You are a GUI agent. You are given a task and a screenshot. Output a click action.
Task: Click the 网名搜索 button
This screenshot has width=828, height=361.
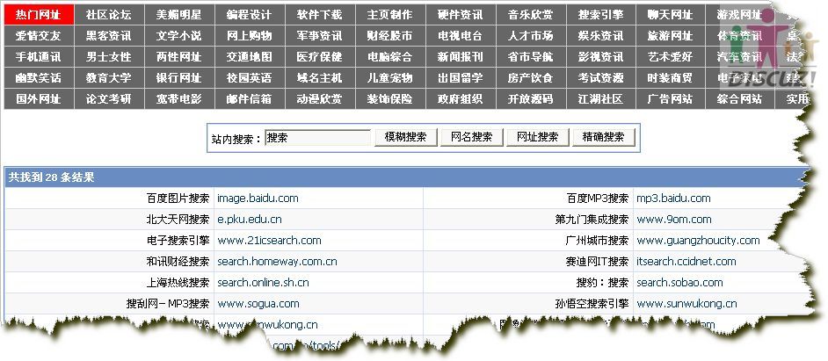471,137
